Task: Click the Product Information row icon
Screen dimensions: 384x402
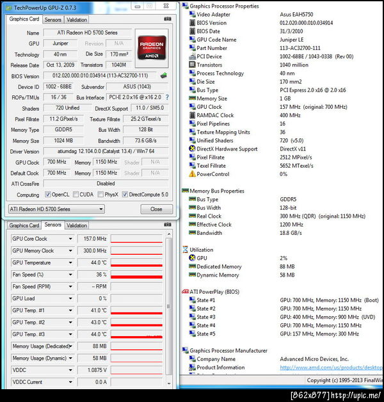Action: [192, 367]
